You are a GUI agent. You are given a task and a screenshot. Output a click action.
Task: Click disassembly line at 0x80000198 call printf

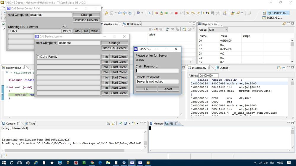231,91
